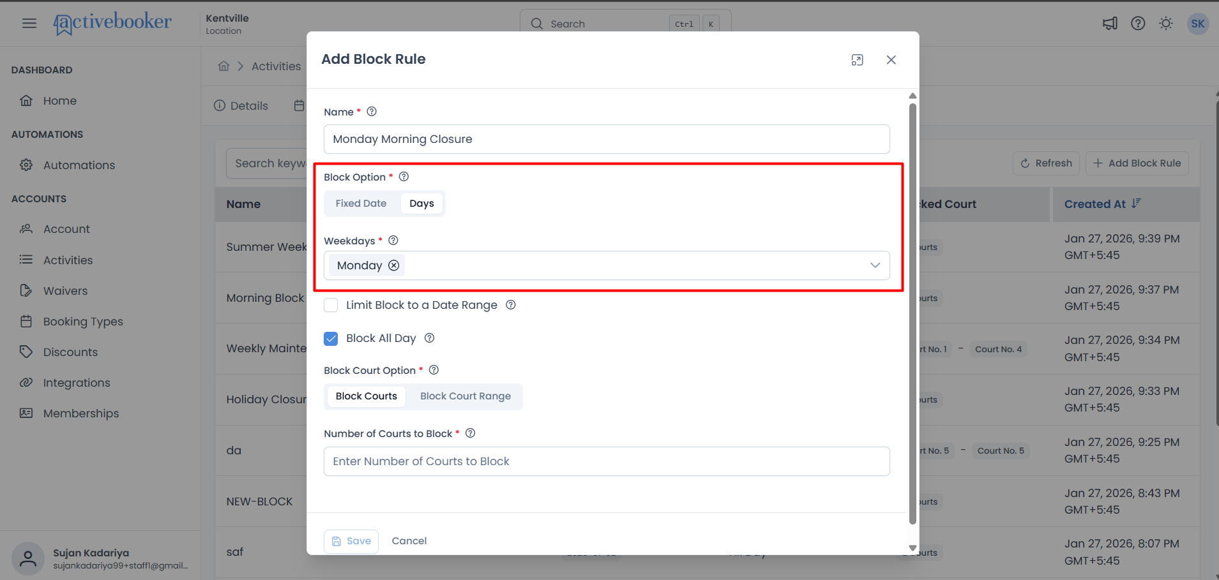Enable Limit Block to a Date Range checkbox

tap(331, 305)
